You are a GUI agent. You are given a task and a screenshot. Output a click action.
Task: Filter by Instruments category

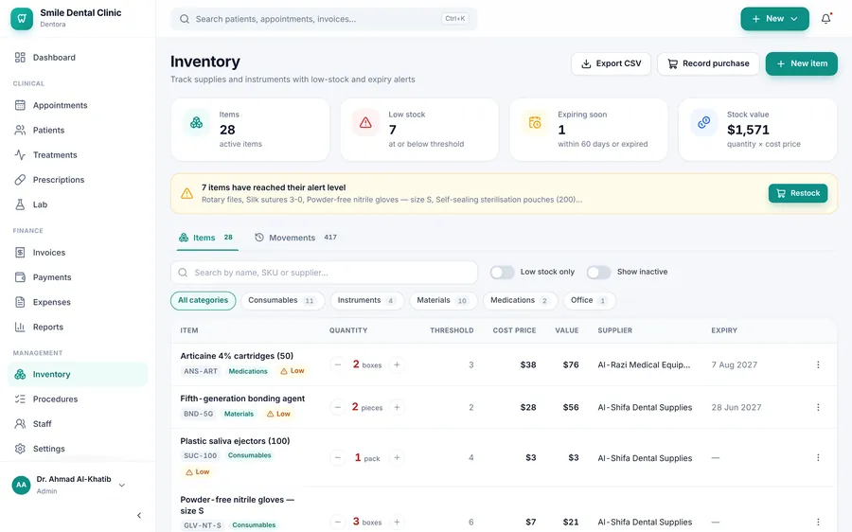[366, 300]
